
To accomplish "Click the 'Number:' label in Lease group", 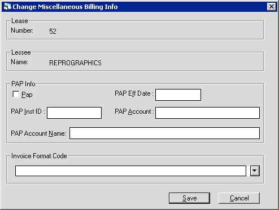I will (22, 30).
